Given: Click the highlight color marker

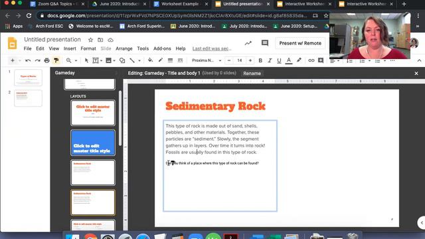Looking at the screenshot, I should [299, 60].
